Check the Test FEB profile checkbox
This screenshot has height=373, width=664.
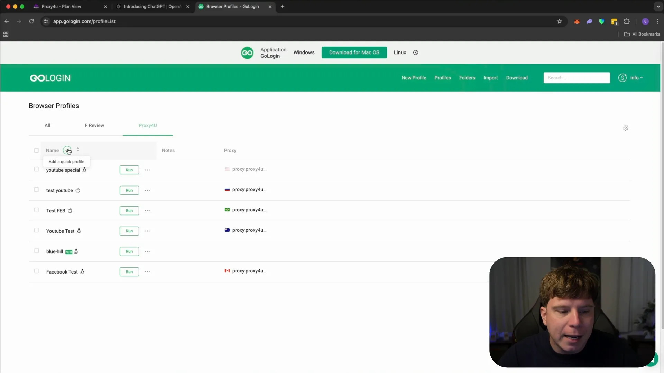tap(36, 210)
